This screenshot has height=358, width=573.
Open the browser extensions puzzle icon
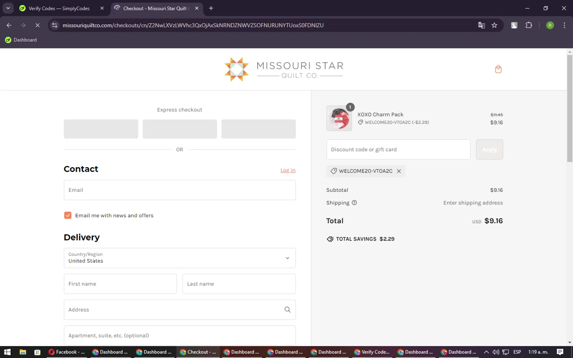pyautogui.click(x=529, y=25)
